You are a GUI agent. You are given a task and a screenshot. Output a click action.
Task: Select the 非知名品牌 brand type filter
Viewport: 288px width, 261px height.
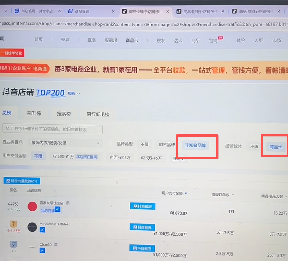195,145
